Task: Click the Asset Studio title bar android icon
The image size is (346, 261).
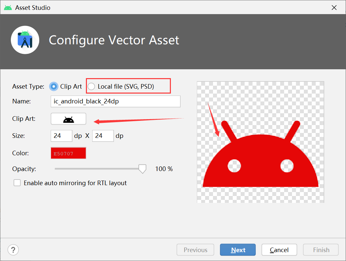Action: [x=8, y=8]
